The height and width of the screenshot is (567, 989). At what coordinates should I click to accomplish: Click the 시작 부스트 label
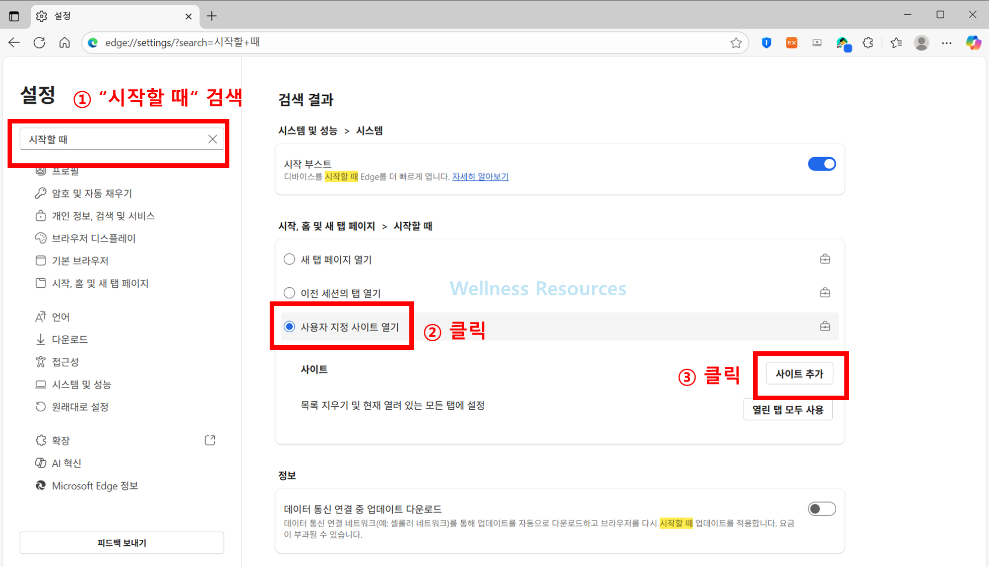tap(308, 164)
